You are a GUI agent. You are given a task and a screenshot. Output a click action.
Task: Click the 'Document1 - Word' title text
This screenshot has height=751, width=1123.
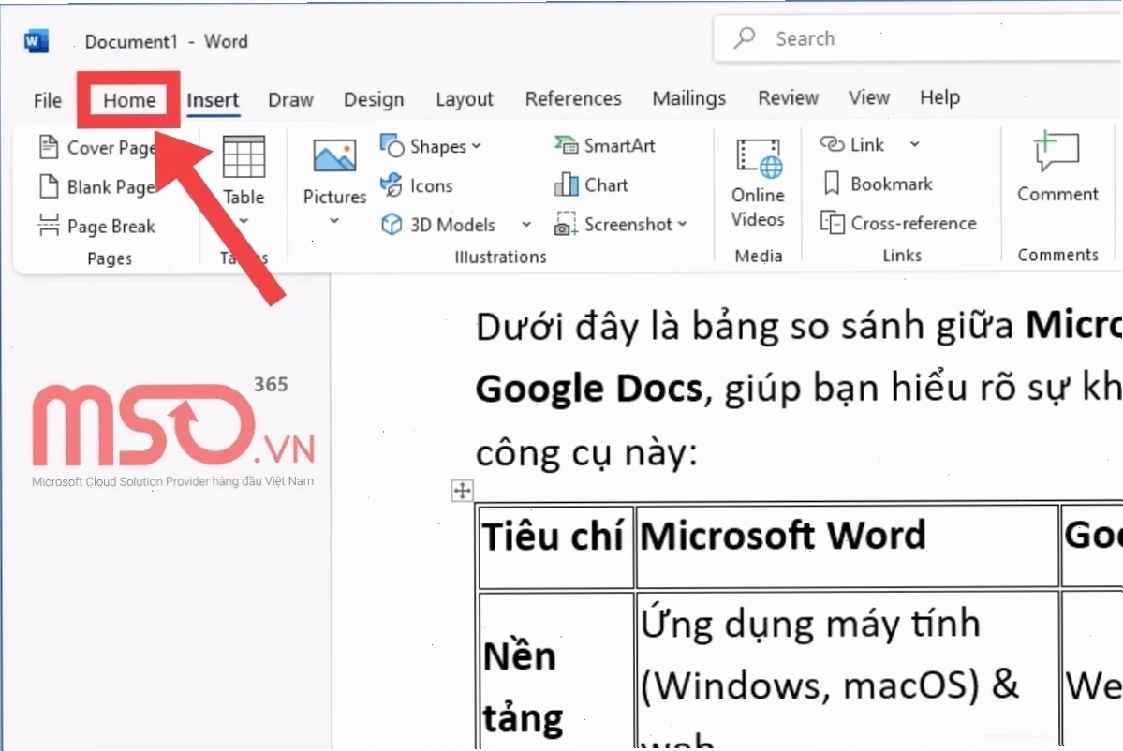(x=166, y=41)
